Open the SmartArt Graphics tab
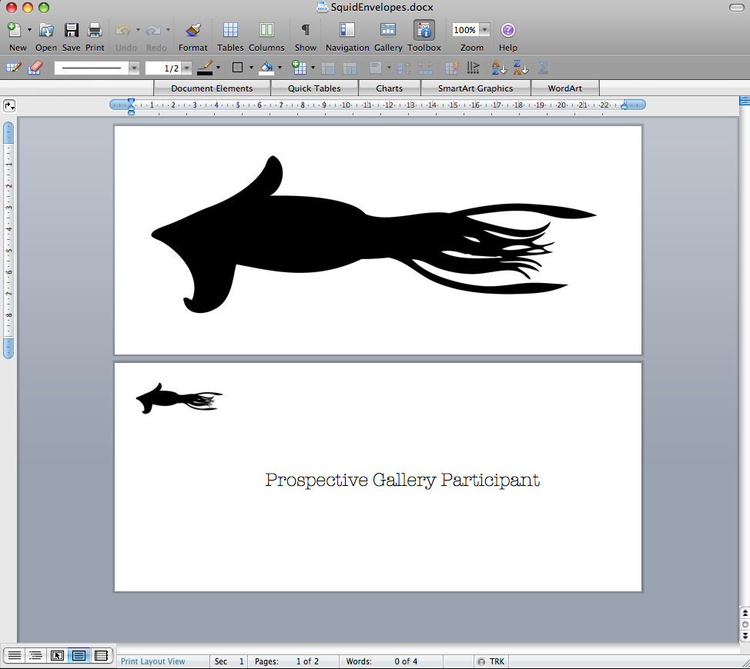The height and width of the screenshot is (669, 750). coord(475,88)
